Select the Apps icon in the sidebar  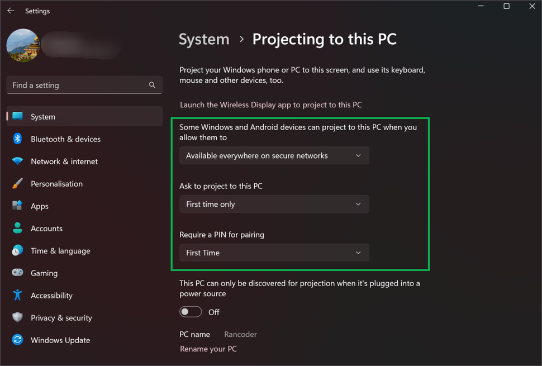(16, 206)
